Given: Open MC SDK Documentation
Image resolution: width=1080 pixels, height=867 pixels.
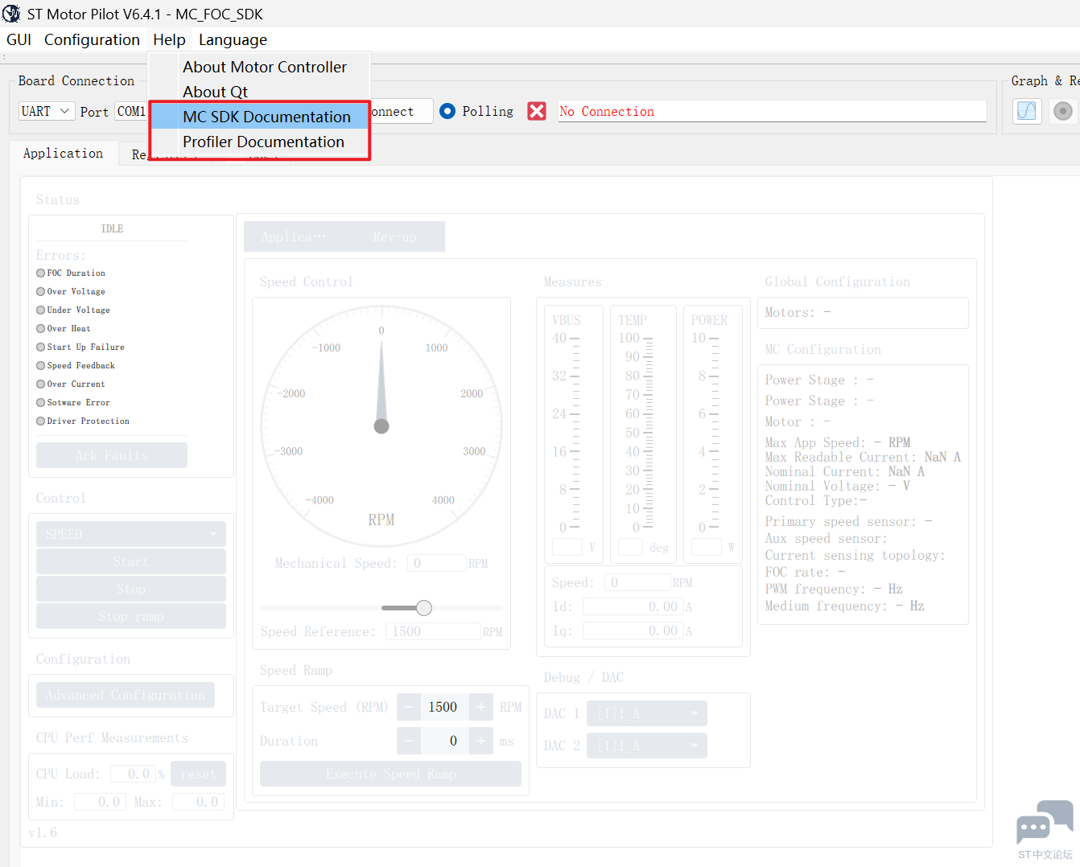Looking at the screenshot, I should pyautogui.click(x=259, y=117).
